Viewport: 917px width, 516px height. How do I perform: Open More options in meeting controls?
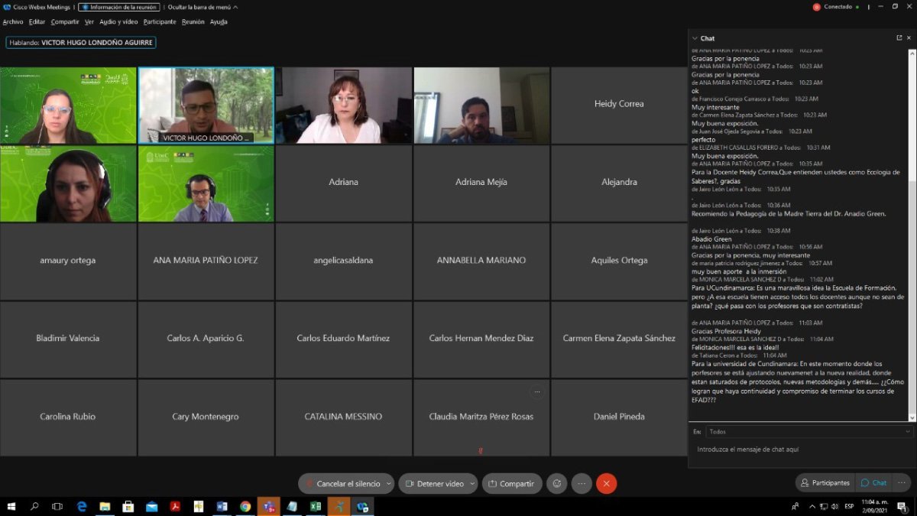[x=582, y=483]
